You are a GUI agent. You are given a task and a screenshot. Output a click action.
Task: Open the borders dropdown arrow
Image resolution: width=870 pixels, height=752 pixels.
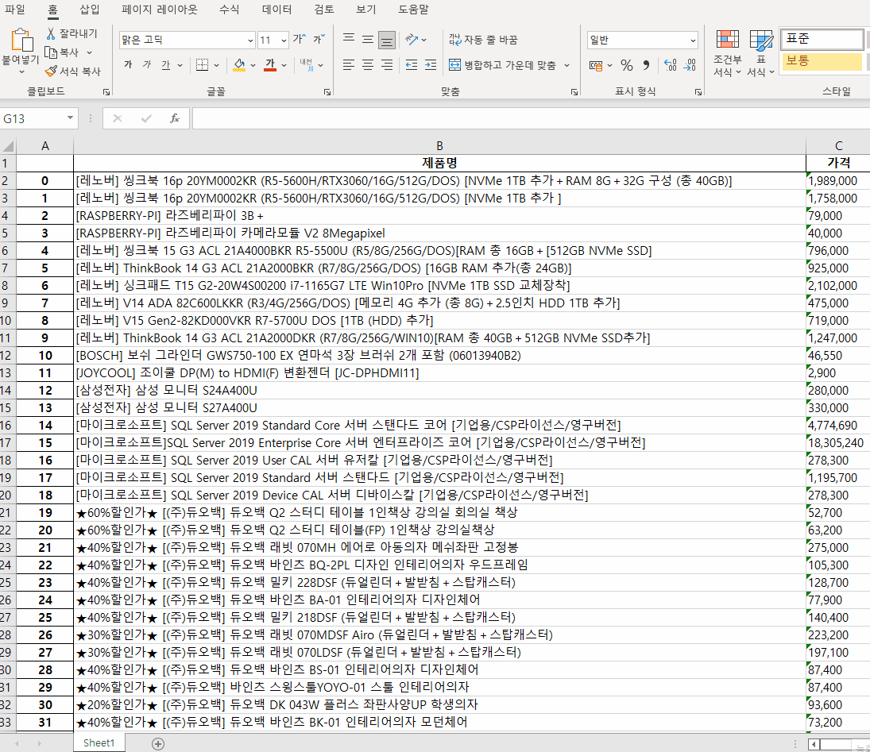click(216, 65)
